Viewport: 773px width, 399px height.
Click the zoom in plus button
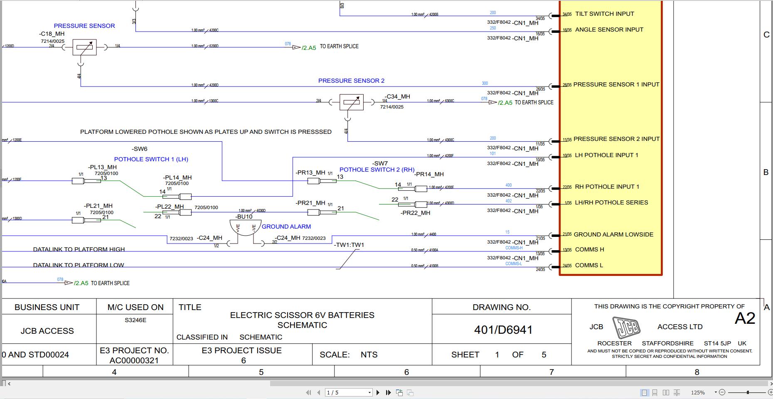(770, 392)
